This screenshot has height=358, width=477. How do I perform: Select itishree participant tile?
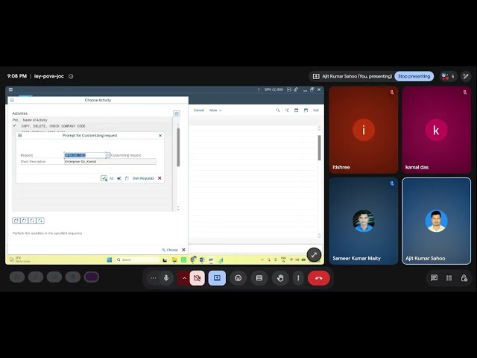click(x=364, y=130)
